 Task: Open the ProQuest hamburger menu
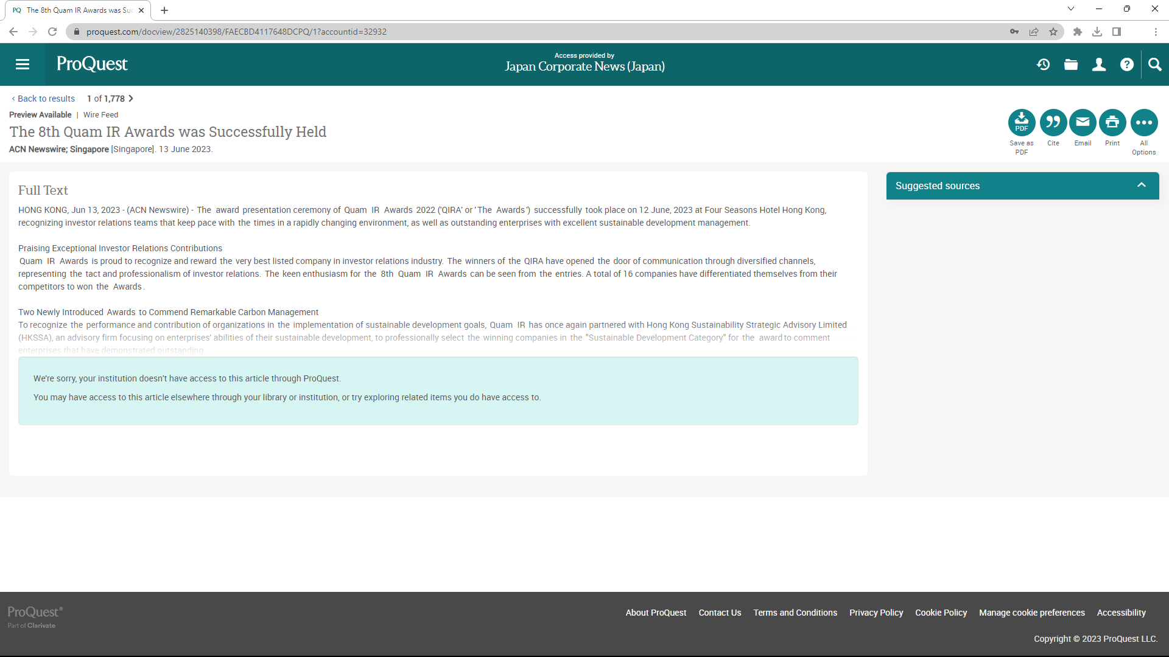tap(23, 64)
